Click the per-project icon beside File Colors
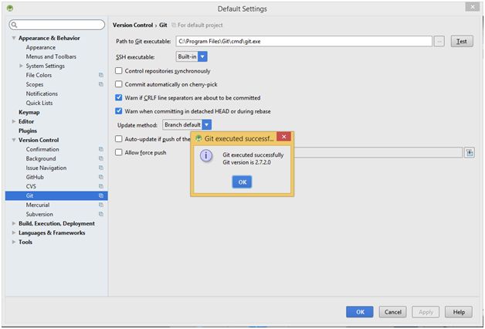The width and height of the screenshot is (485, 329). tap(101, 75)
